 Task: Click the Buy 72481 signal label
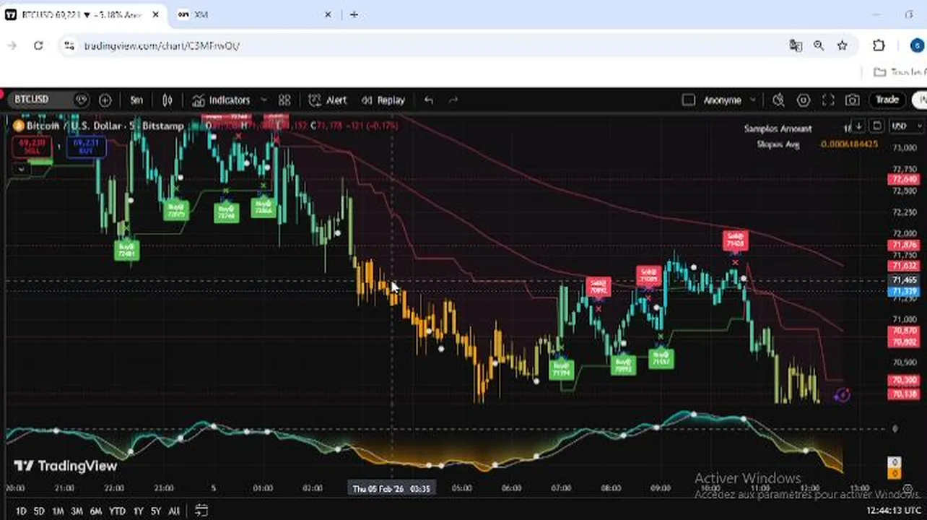pyautogui.click(x=126, y=250)
